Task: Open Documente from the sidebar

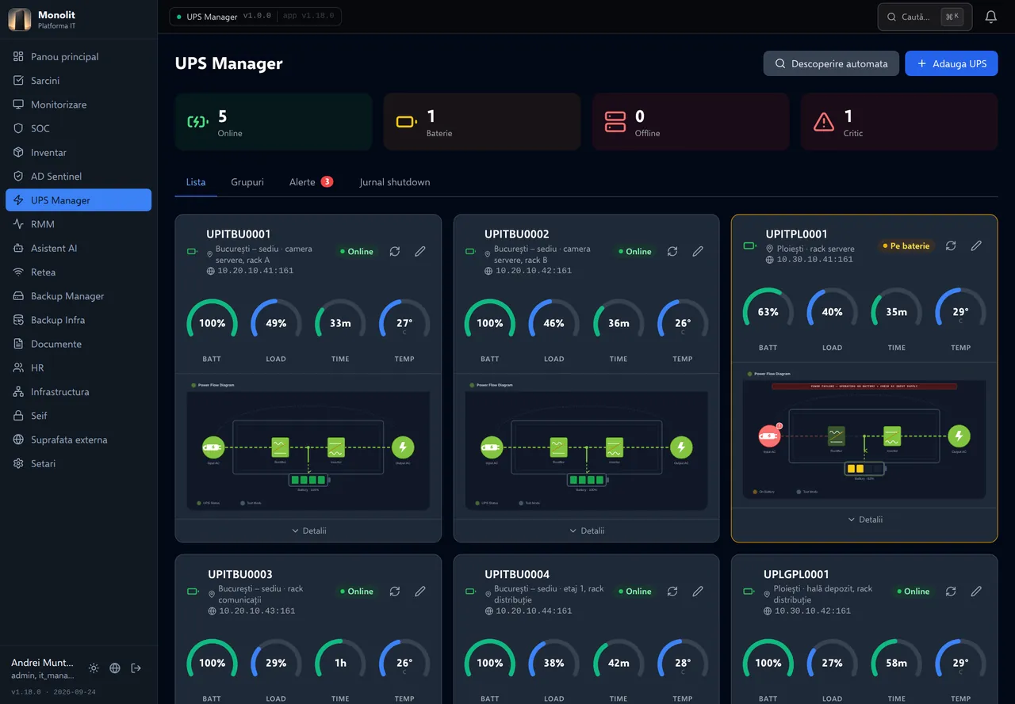Action: click(79, 344)
